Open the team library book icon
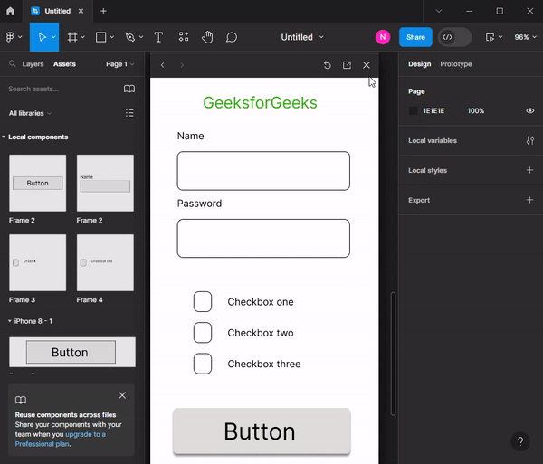 (x=129, y=89)
